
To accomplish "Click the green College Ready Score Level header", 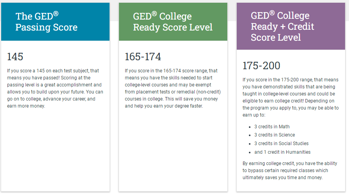I will pyautogui.click(x=173, y=22).
